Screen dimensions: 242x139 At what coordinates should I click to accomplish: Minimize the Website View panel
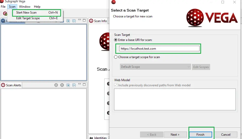[80, 20]
